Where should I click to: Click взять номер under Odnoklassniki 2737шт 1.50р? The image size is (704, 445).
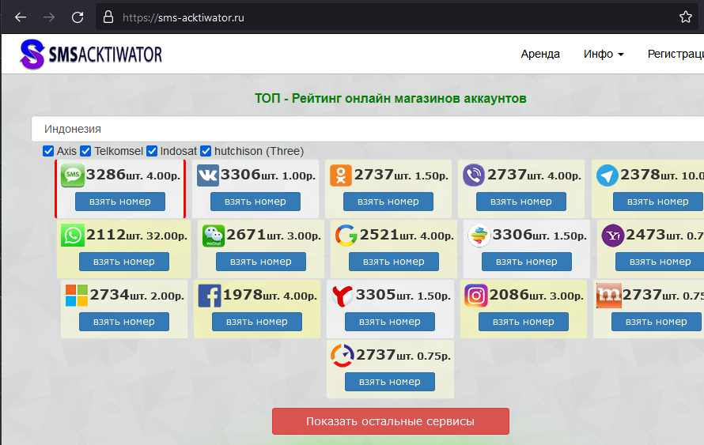[388, 202]
